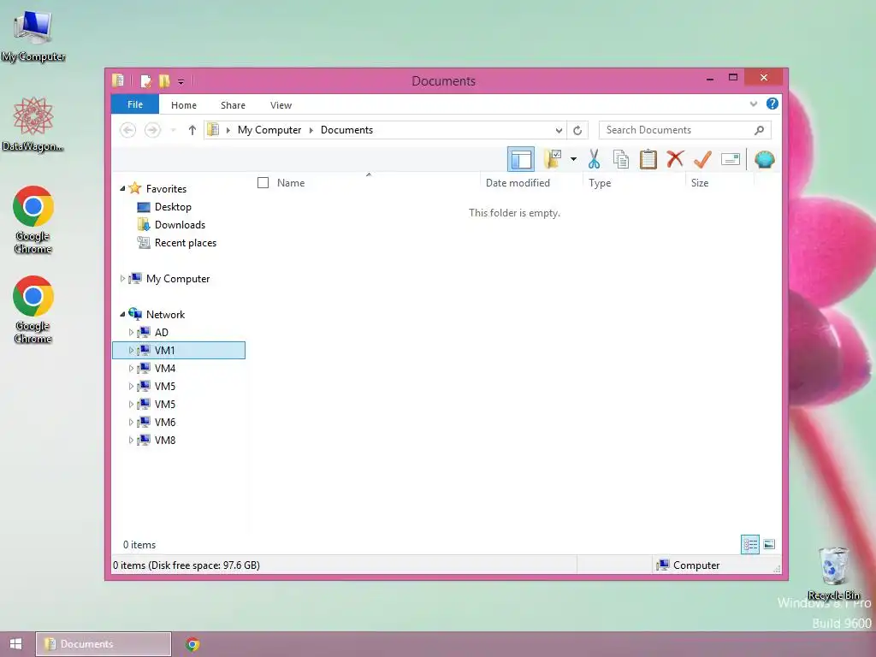
Task: Click Documents in the address breadcrumb
Action: pos(346,130)
